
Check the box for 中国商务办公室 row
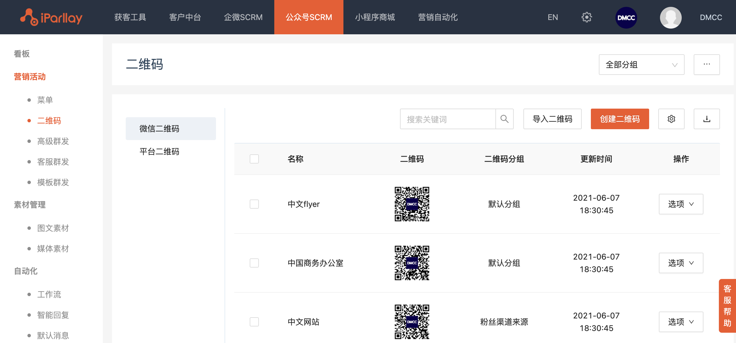point(254,263)
